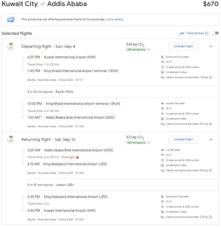Open the More details link
Screen dimensions: 221x227
pos(114,19)
